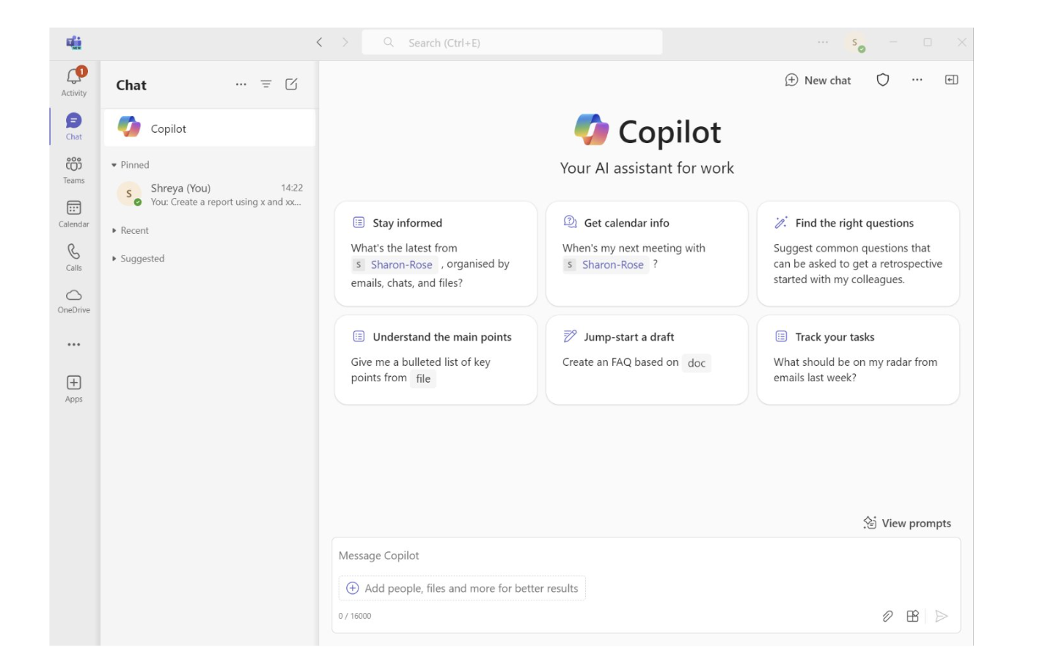Viewport: 1053px width, 671px height.
Task: Toggle the side panel icon
Action: (x=951, y=80)
